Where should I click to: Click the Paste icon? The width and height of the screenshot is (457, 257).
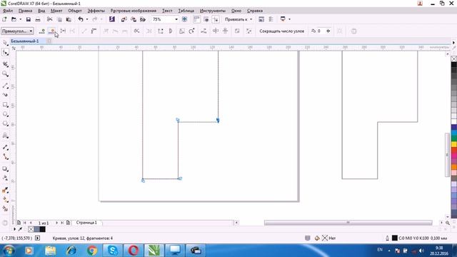point(69,19)
